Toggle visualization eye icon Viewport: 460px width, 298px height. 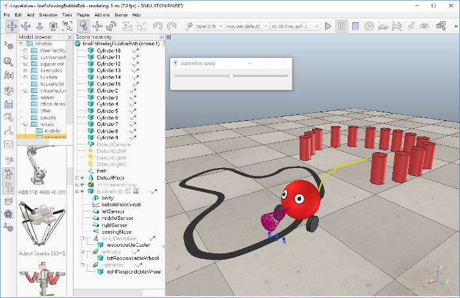tap(425, 26)
